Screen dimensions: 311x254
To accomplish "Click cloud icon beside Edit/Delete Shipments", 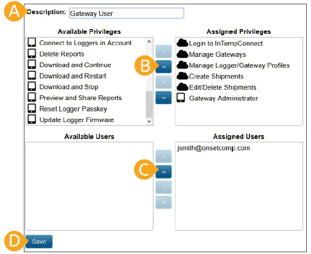I will [x=182, y=87].
